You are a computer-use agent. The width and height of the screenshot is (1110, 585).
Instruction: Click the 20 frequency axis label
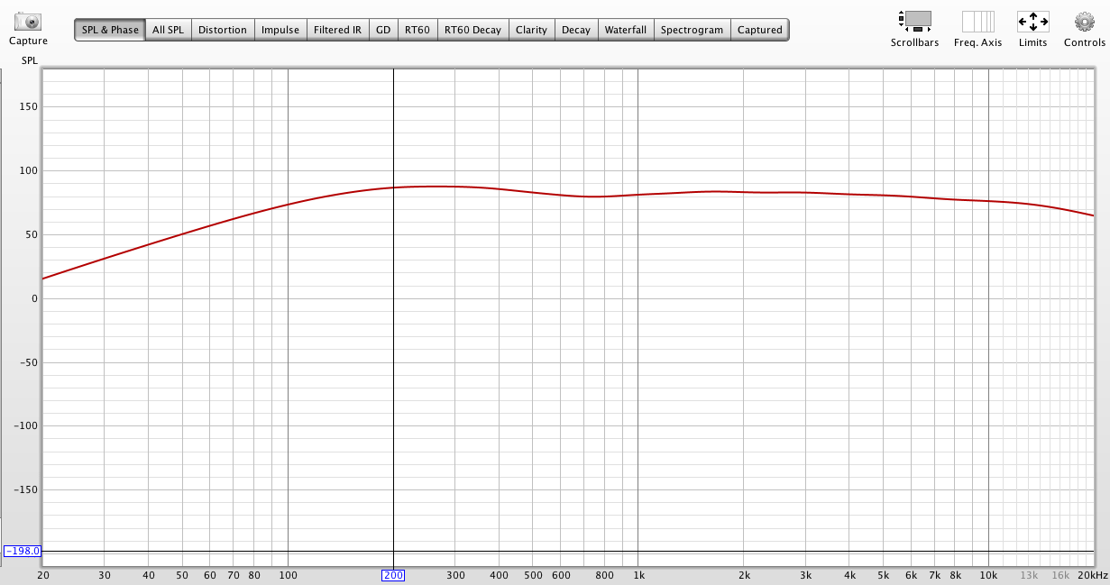pyautogui.click(x=42, y=575)
